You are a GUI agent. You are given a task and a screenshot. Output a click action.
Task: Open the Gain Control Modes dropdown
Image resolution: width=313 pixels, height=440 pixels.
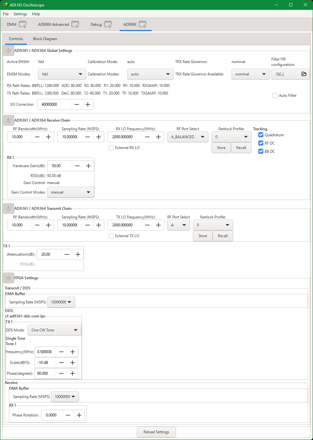point(71,192)
